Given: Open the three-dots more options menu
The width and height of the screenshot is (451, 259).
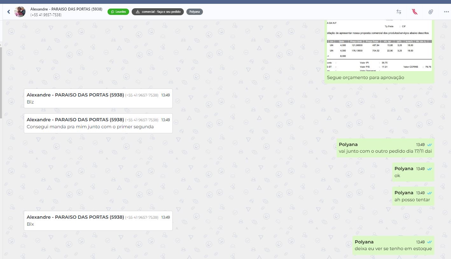Looking at the screenshot, I should click(x=446, y=12).
